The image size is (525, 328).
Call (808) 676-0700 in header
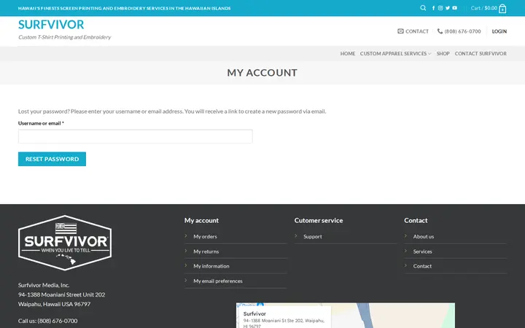pyautogui.click(x=459, y=31)
